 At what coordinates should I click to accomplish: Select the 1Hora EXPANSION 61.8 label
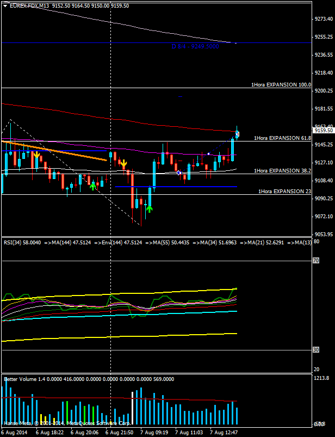tap(282, 138)
